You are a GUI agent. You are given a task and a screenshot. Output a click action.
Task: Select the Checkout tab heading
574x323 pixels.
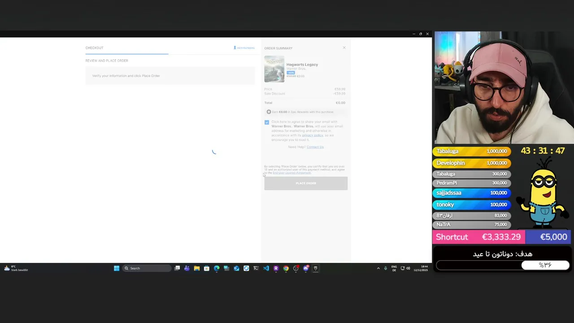point(94,48)
